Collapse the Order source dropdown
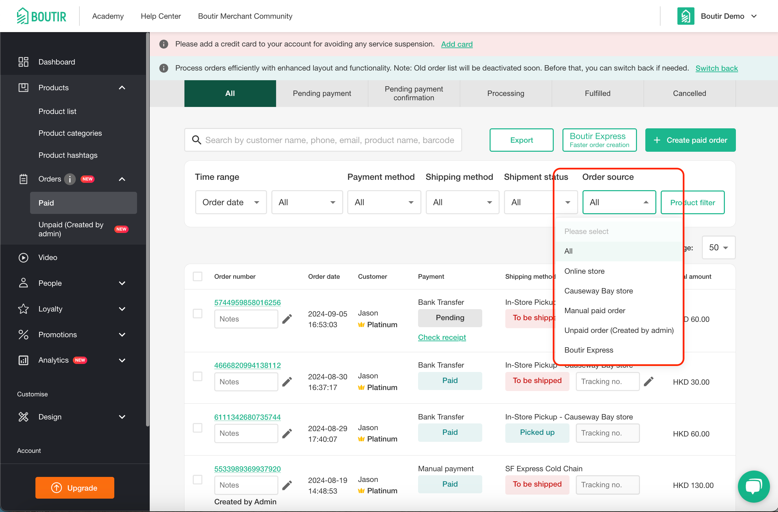This screenshot has width=778, height=512. click(619, 202)
